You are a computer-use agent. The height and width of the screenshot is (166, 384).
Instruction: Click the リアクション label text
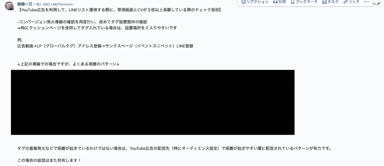click(x=258, y=2)
